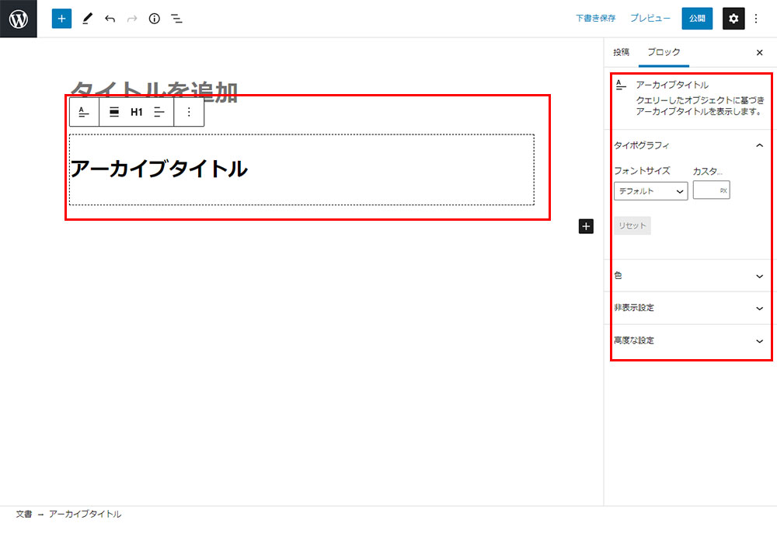Click the WordPress logo icon
The height and width of the screenshot is (541, 777).
[x=19, y=19]
